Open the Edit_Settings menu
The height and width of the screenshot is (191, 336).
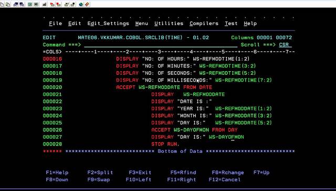[108, 24]
